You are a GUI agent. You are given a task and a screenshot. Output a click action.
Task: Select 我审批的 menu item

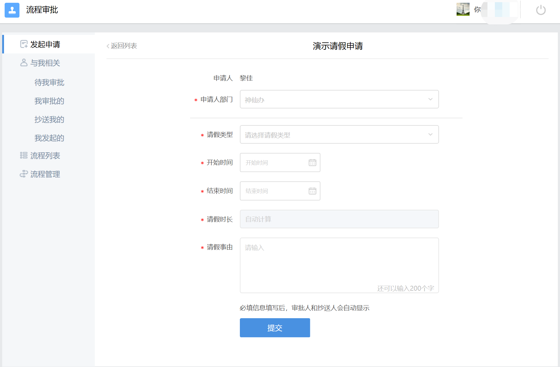pos(49,101)
